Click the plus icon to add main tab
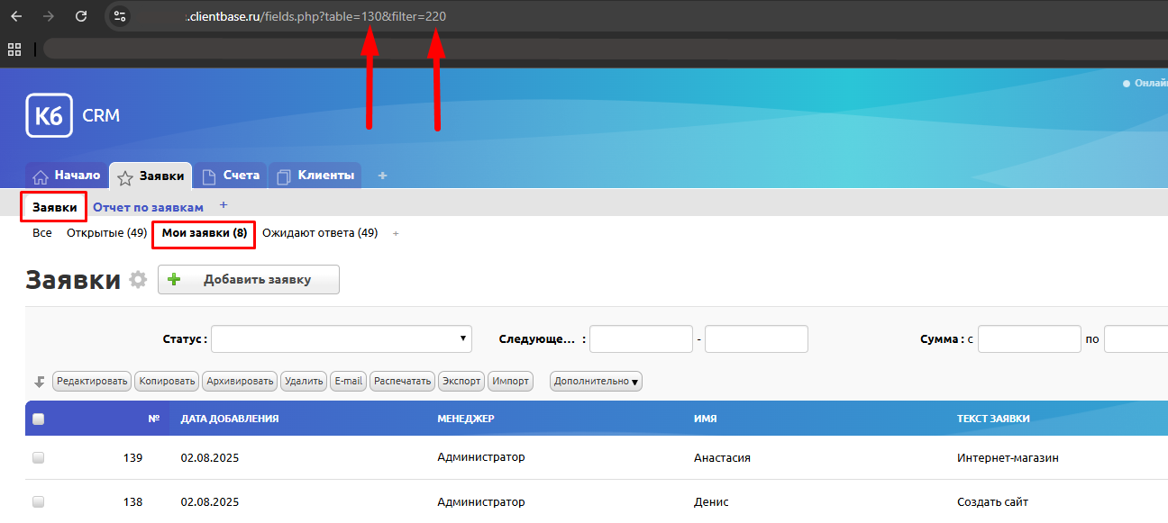The image size is (1168, 523). point(382,176)
